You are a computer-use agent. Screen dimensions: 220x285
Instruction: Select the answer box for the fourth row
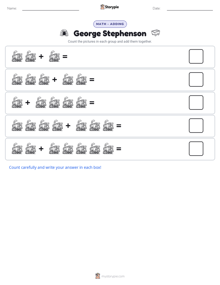click(196, 126)
